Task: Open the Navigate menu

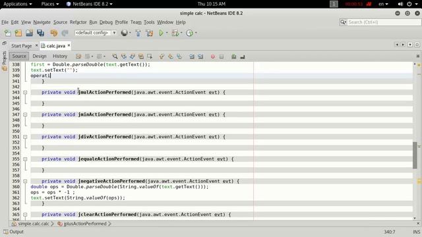Action: tap(42, 22)
